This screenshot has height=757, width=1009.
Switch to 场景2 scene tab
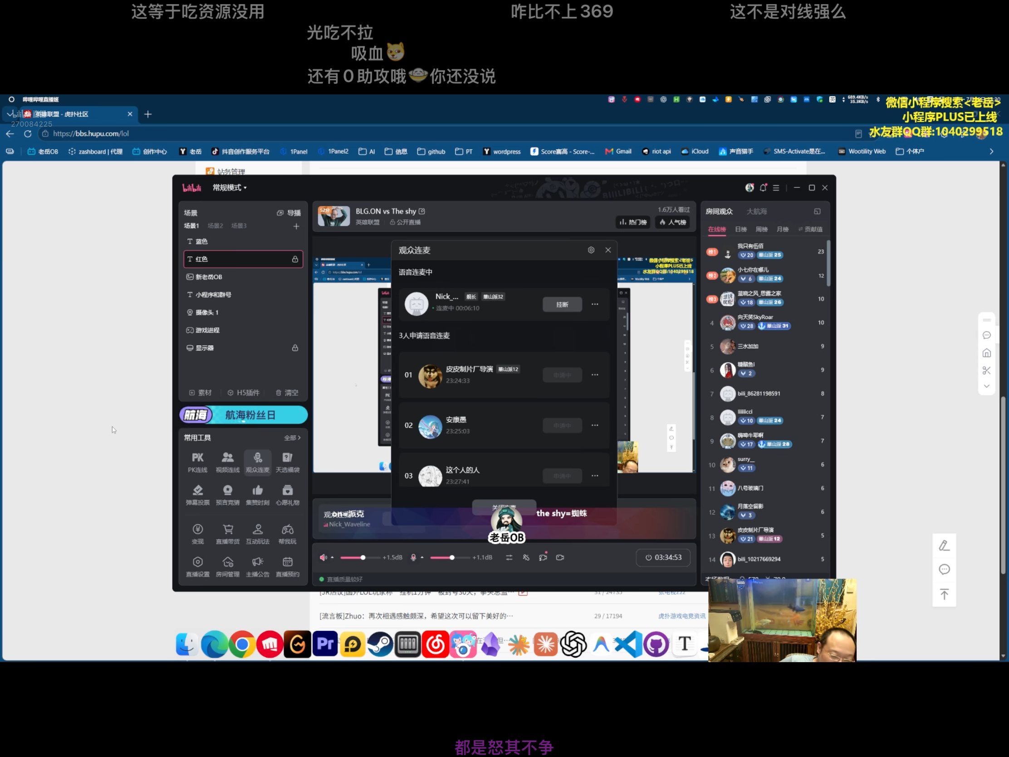pos(215,226)
